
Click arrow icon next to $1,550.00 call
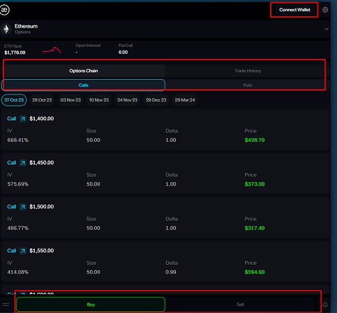click(23, 250)
